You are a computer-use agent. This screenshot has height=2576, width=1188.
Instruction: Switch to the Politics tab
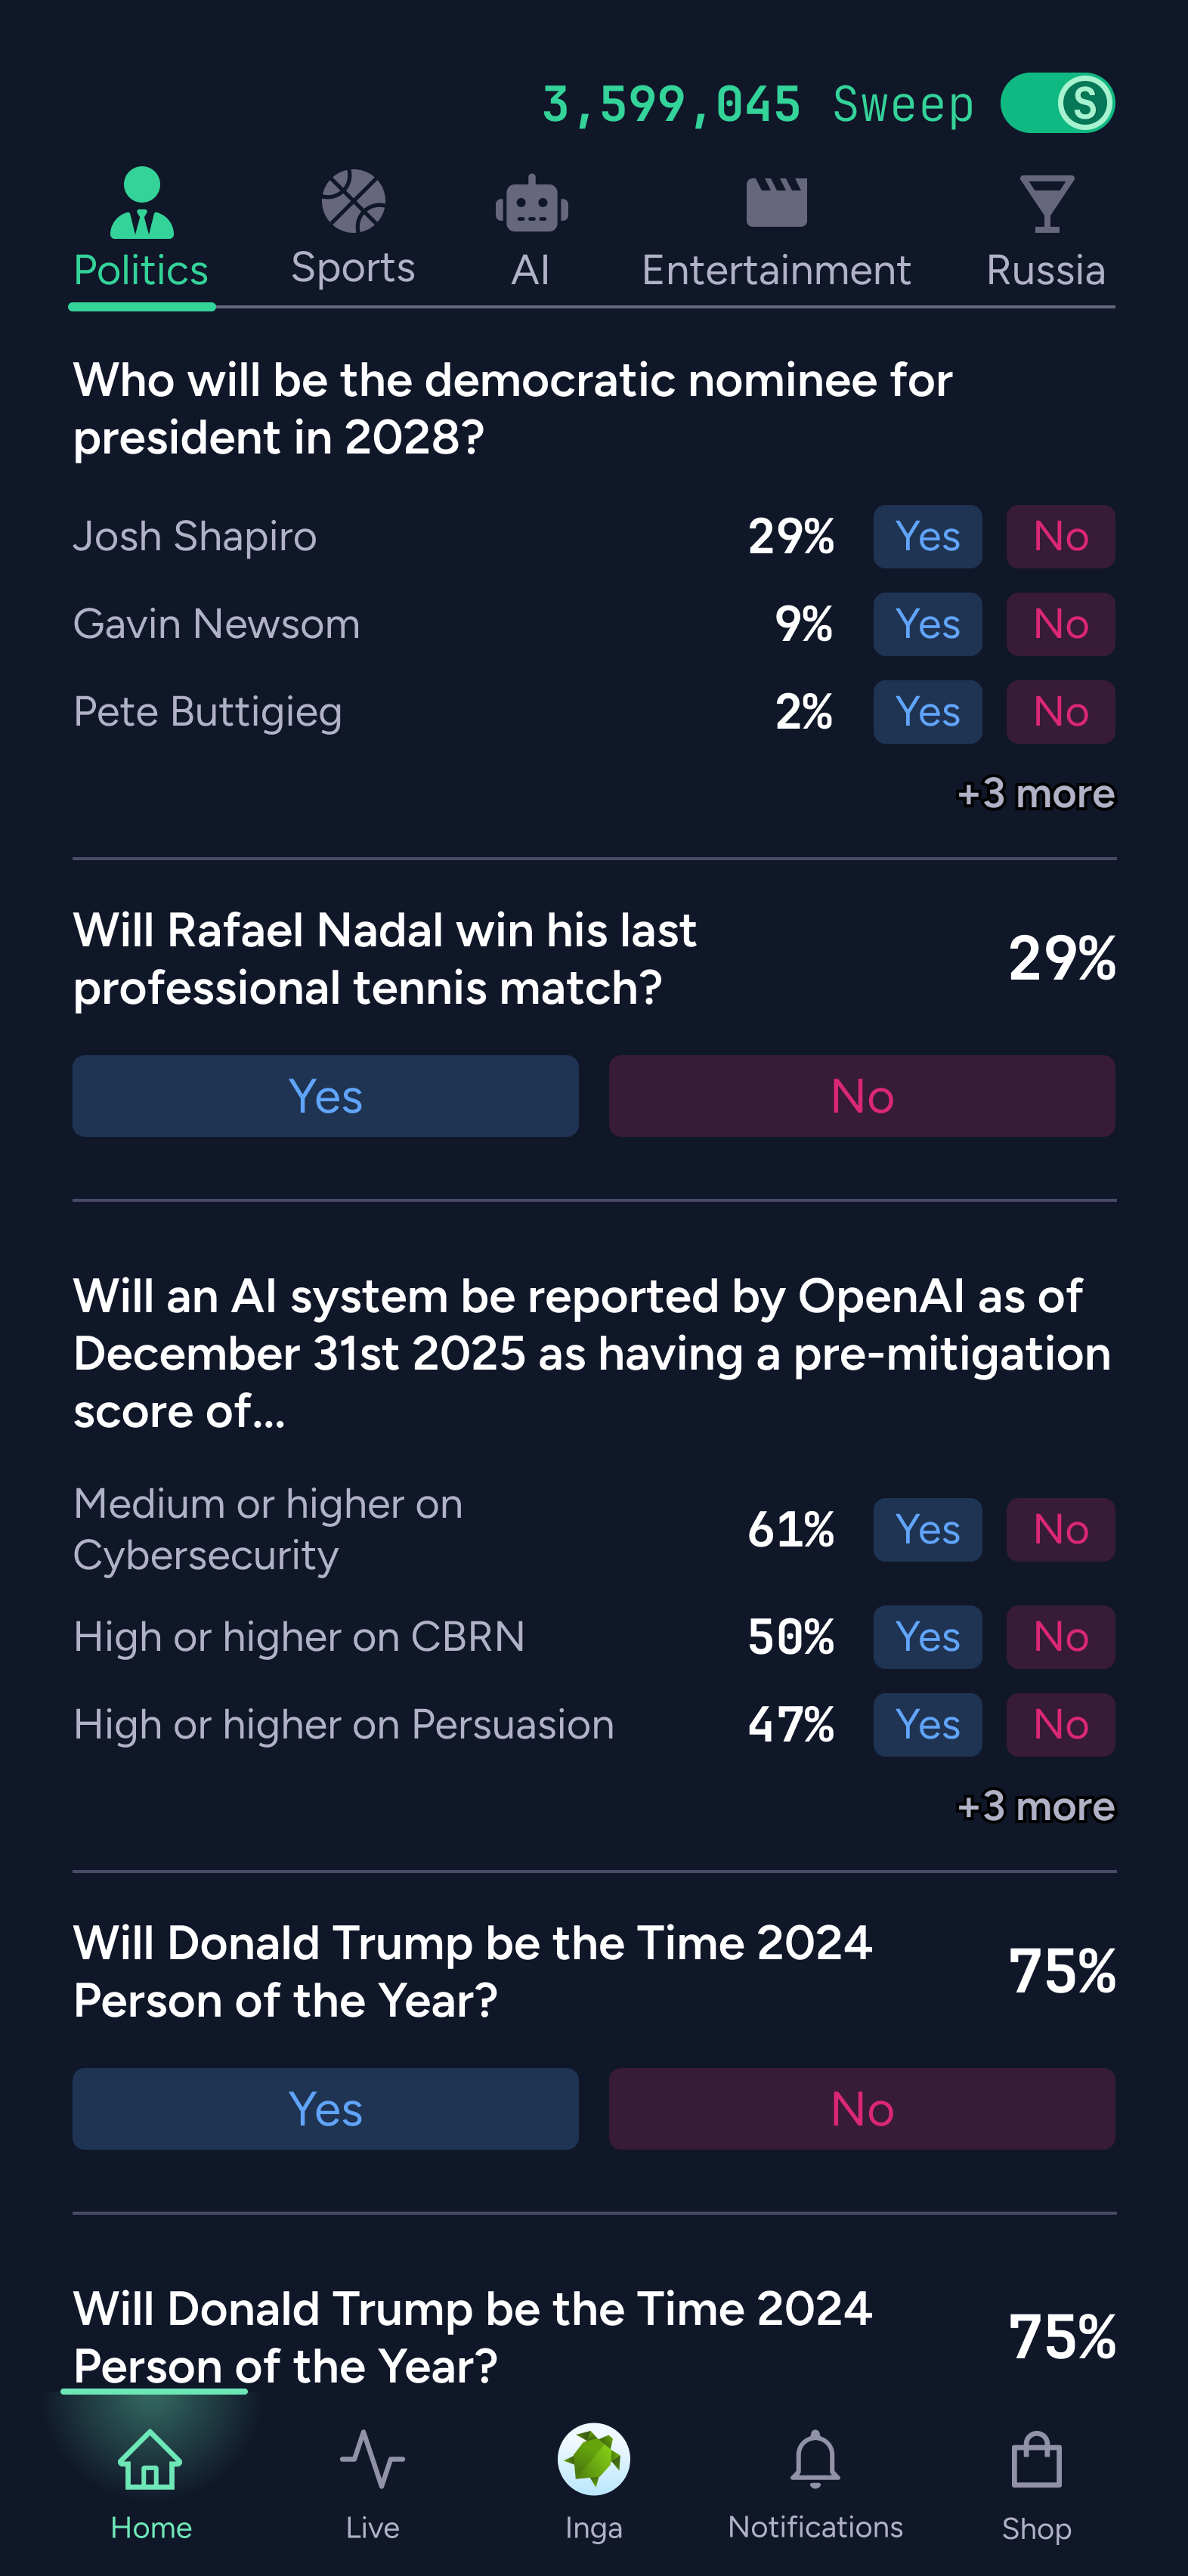point(141,229)
